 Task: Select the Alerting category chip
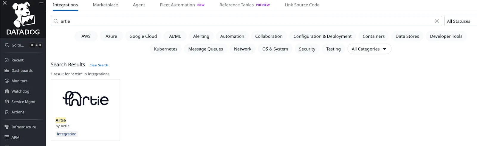point(201,36)
